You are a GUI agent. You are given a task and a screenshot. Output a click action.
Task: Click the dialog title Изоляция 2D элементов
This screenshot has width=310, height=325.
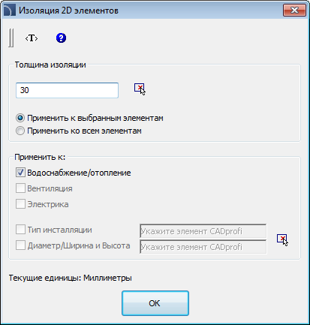68,11
